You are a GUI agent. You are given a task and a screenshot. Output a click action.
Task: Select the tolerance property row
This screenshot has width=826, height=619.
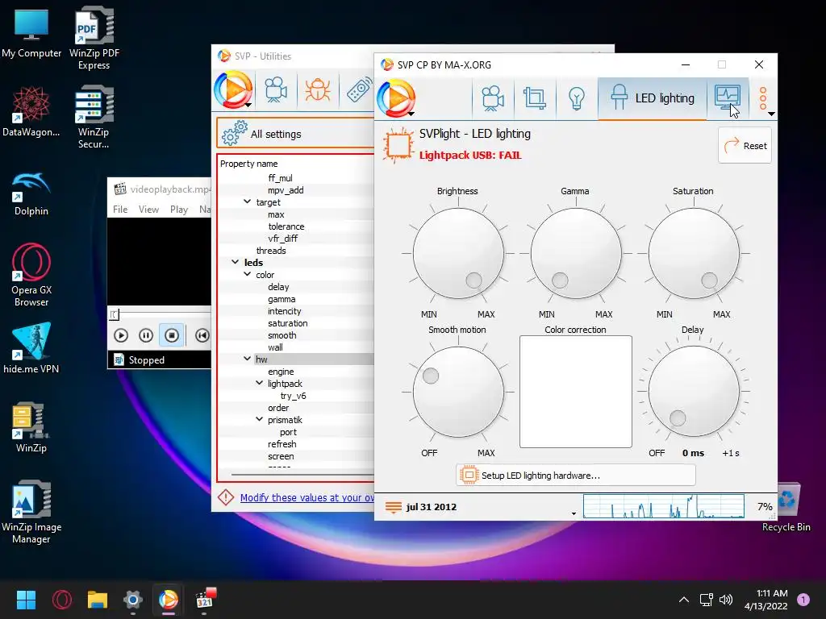(296, 226)
